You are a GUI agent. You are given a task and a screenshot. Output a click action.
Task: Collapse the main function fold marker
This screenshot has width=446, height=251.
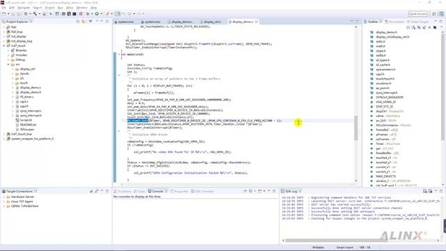click(x=119, y=54)
